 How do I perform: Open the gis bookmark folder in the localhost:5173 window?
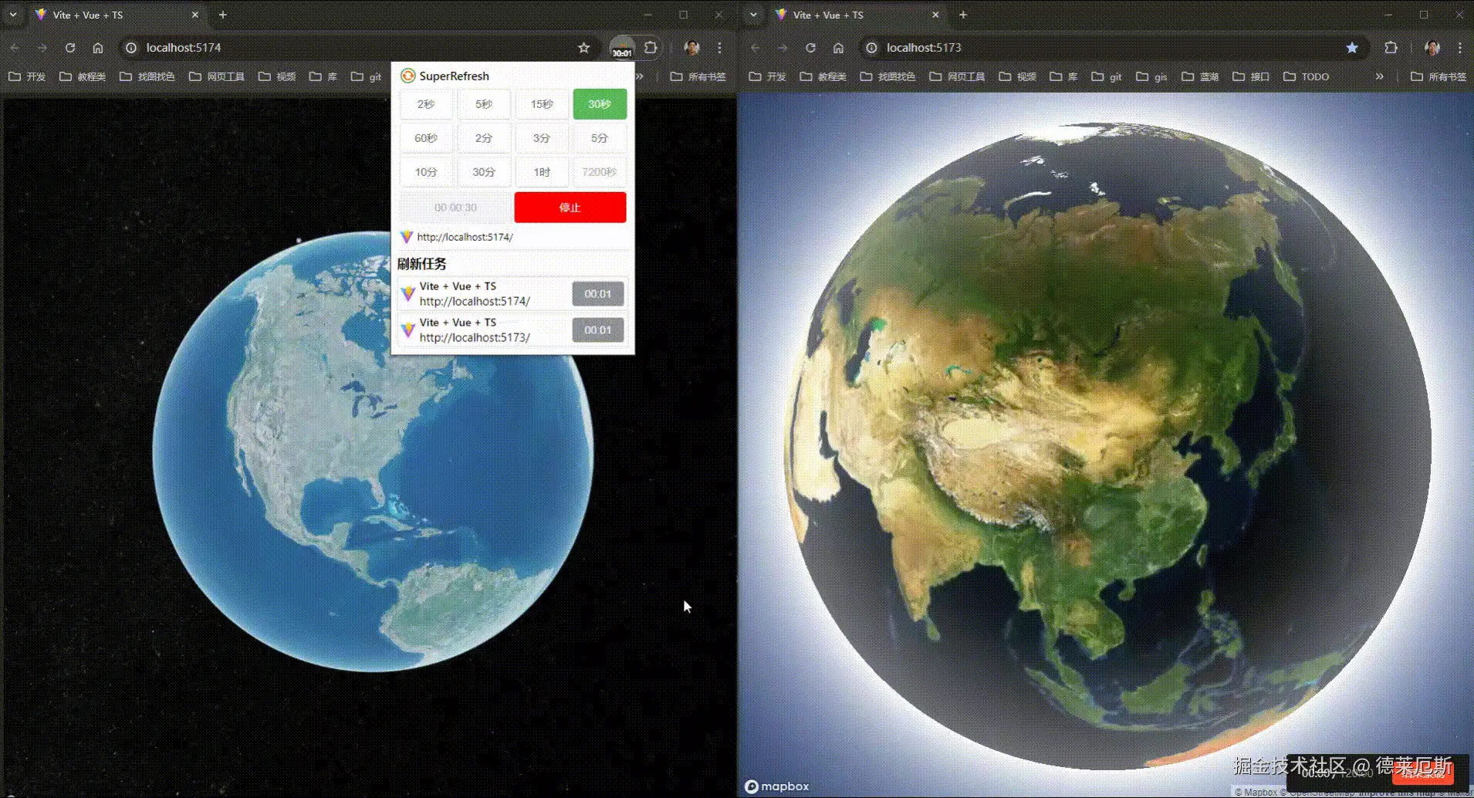pos(1151,76)
